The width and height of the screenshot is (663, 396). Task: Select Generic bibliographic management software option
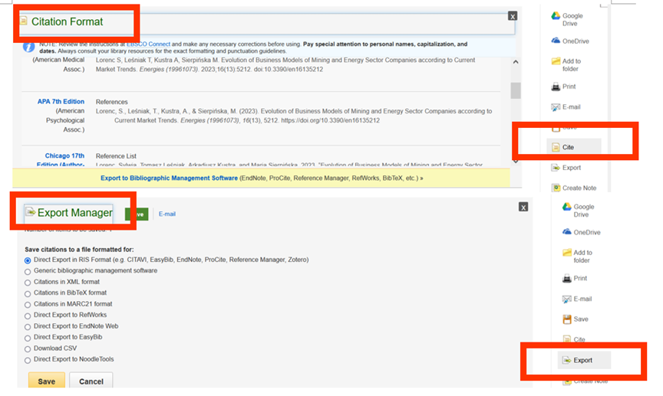(x=28, y=271)
